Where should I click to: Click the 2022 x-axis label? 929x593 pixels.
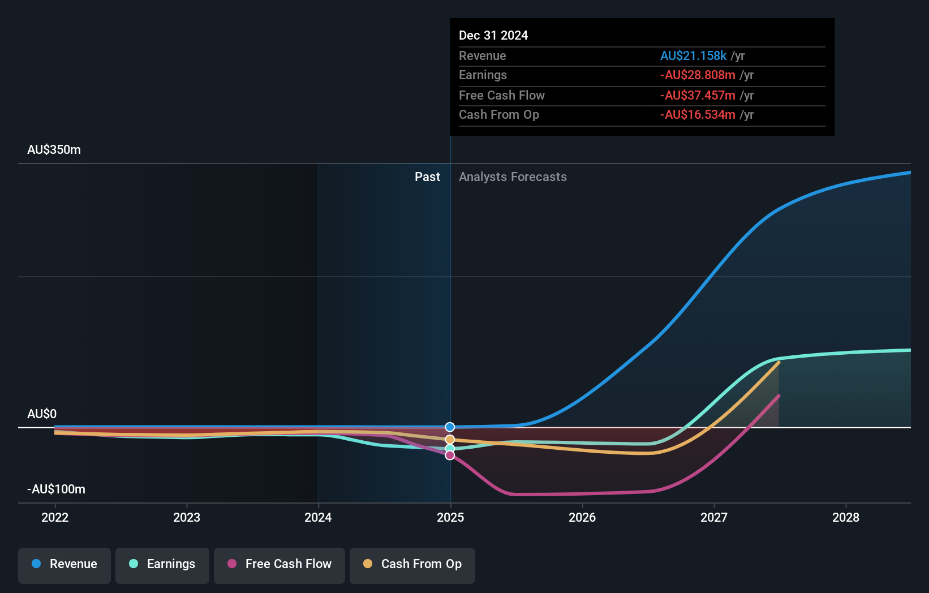55,517
